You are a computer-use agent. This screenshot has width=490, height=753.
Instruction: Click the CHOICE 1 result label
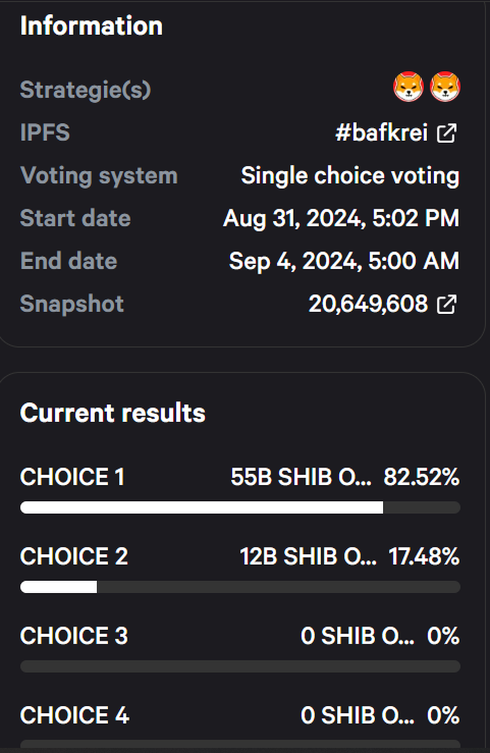point(73,477)
